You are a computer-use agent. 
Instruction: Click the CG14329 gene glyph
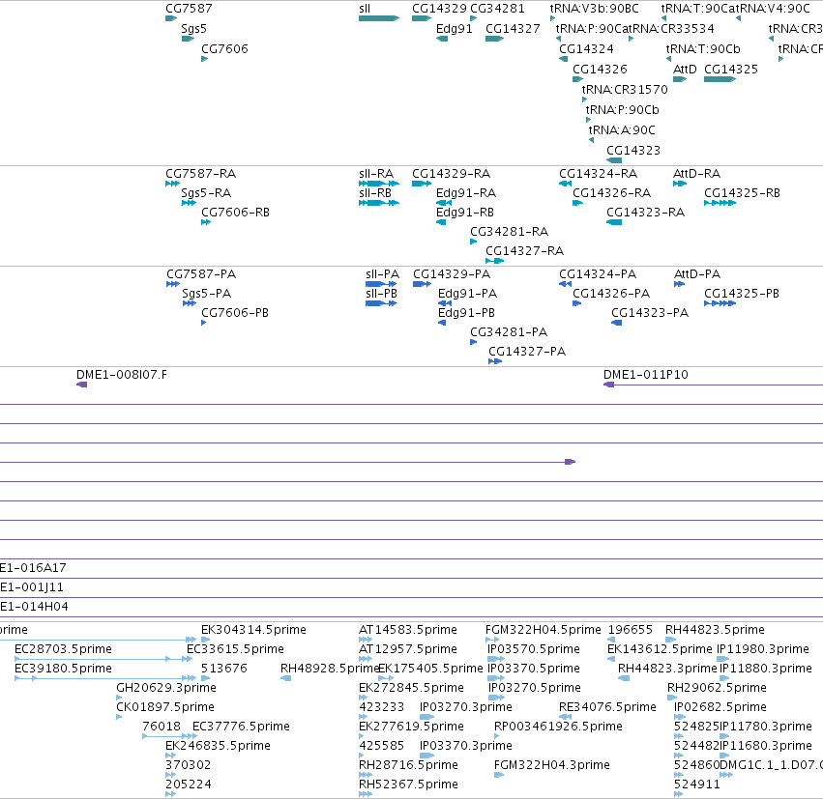(x=422, y=18)
